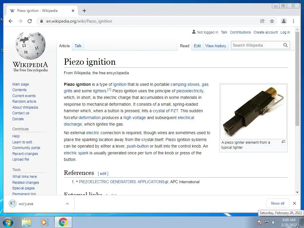The width and height of the screenshot is (304, 228).
Task: Edit the References section
Action: 103,173
